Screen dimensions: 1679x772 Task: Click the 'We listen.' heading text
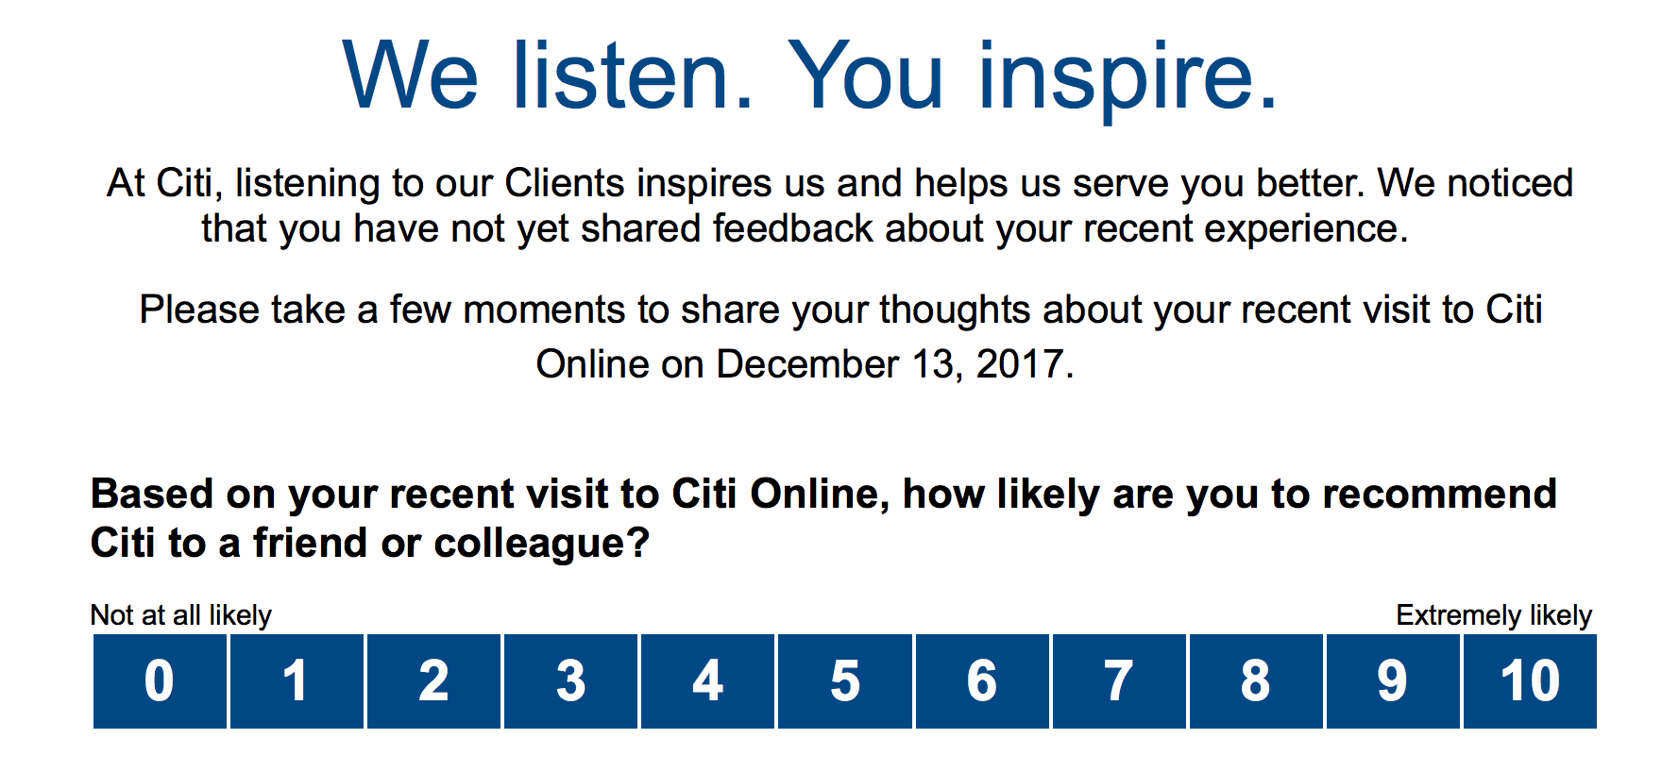tap(548, 76)
